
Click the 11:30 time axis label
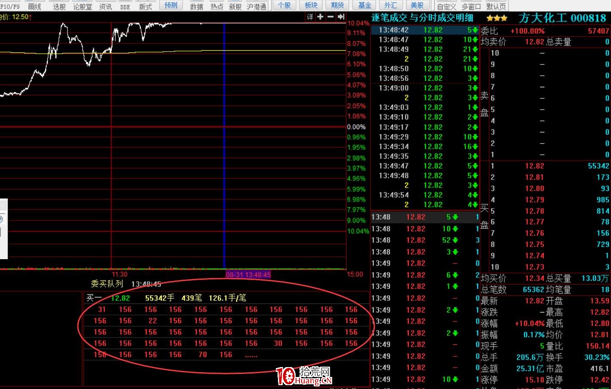click(120, 274)
